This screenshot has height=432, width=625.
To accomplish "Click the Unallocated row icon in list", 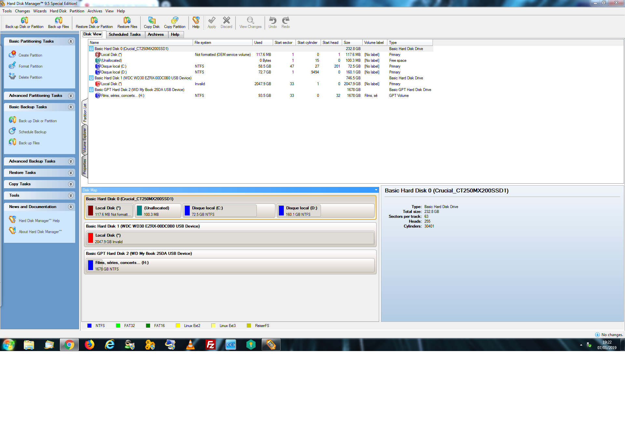I will click(x=98, y=60).
